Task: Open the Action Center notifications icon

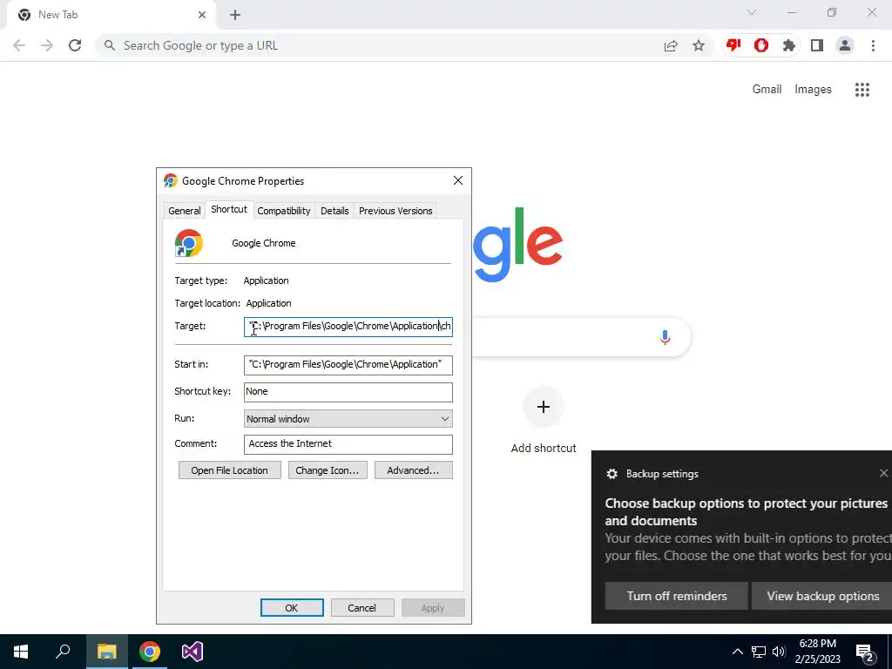Action: pos(865,652)
